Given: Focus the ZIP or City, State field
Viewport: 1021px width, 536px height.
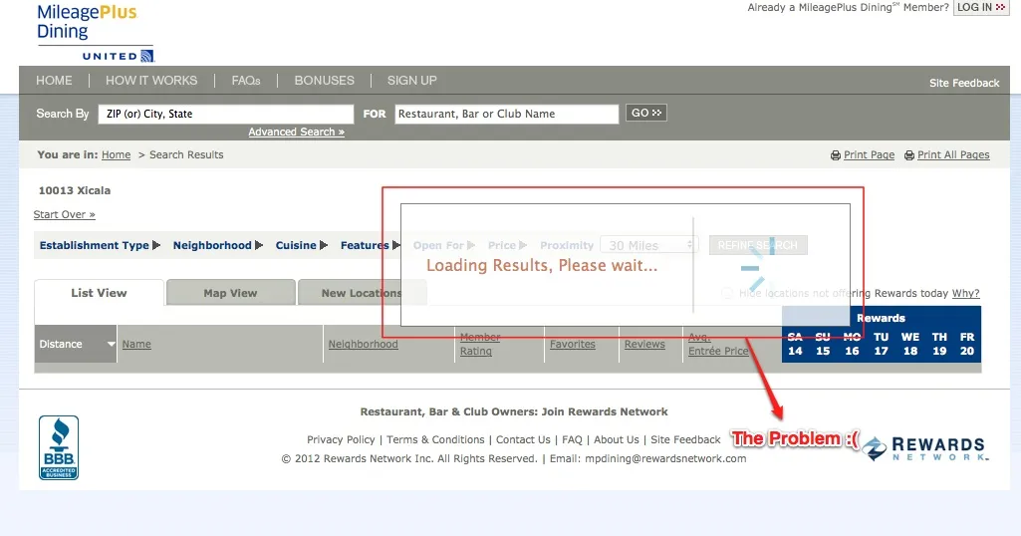Looking at the screenshot, I should (226, 114).
